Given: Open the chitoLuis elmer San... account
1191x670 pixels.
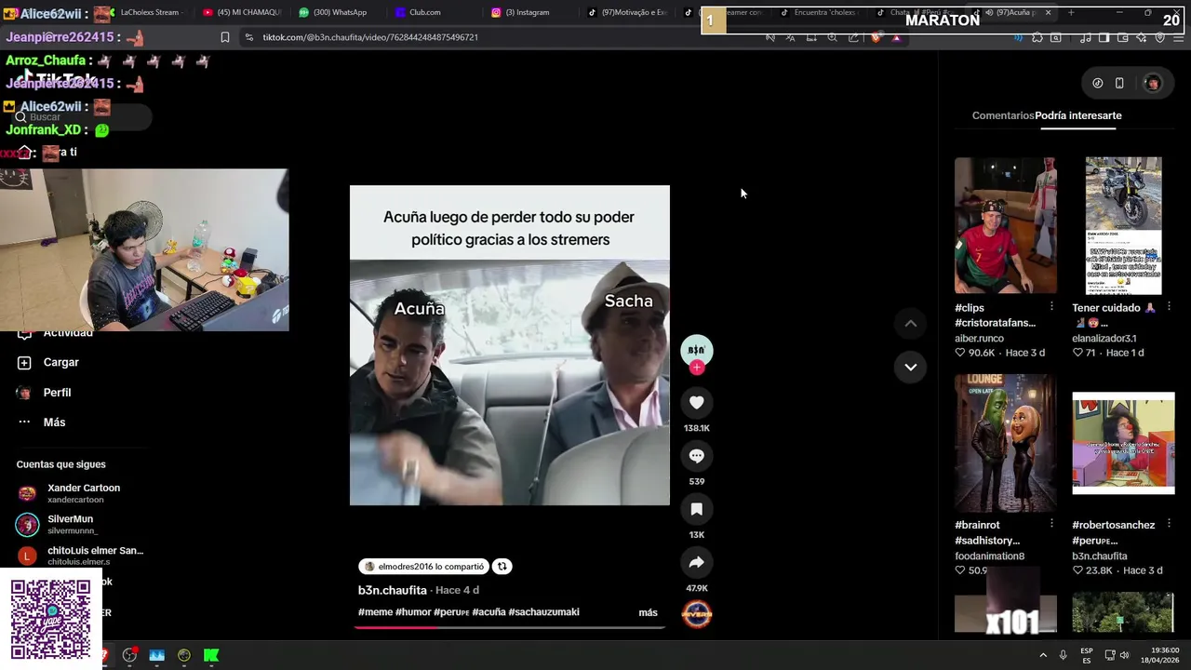Looking at the screenshot, I should tap(80, 556).
